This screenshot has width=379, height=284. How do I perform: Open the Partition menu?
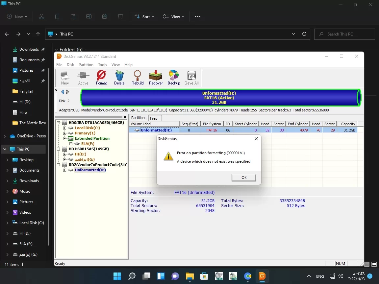[86, 65]
